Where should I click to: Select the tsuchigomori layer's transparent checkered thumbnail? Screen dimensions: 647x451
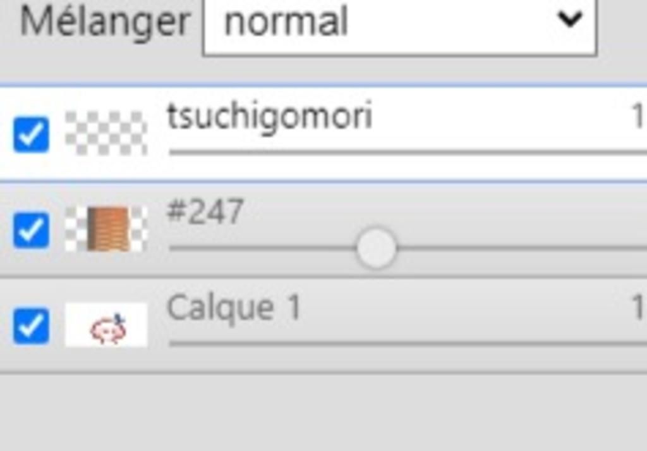click(x=106, y=133)
